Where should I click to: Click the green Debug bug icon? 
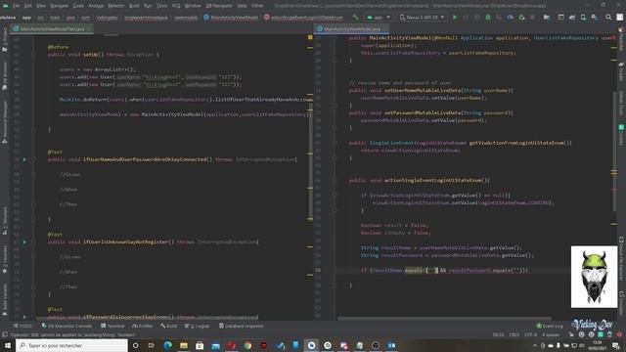point(488,18)
